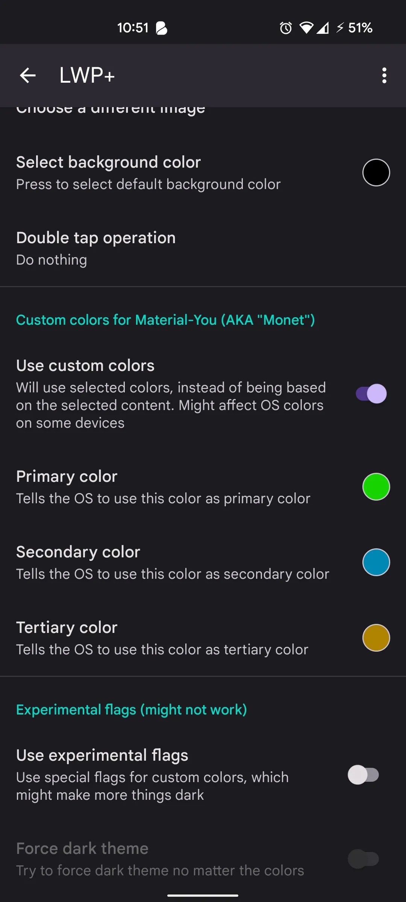
Task: Click the LWP+ title text
Action: 88,75
